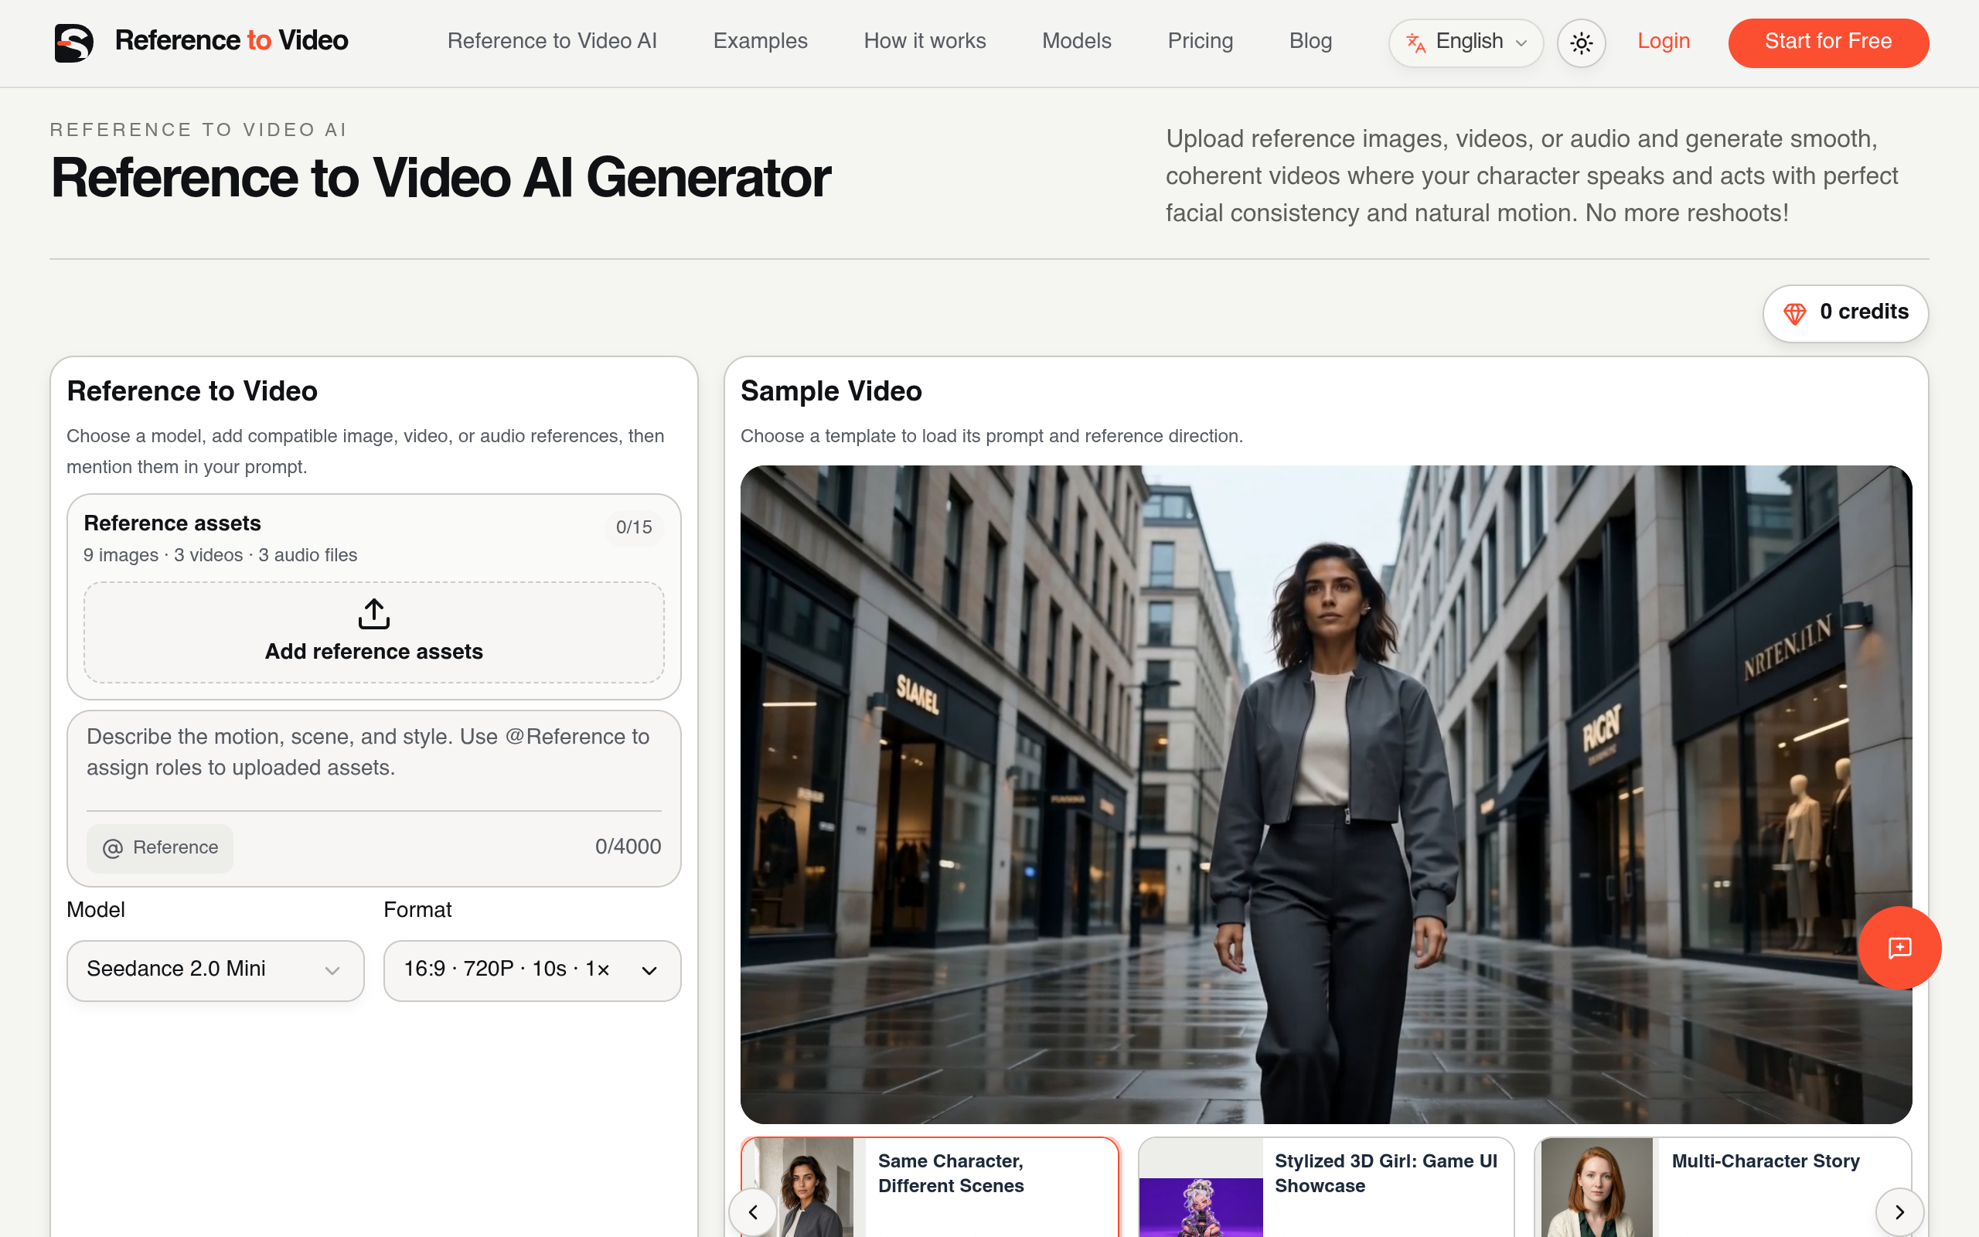Select the Same Character, Different Scenes template
This screenshot has width=1979, height=1237.
click(930, 1186)
